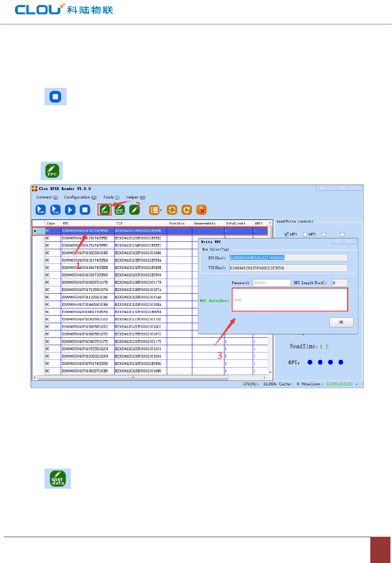Viewport: 392px width, 563px height.
Task: Start Read EPC from the reader toolbar
Action: pyautogui.click(x=41, y=210)
